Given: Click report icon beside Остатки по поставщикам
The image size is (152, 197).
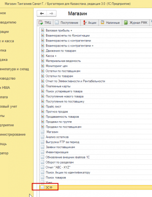Looking at the screenshot, I should [42, 71].
